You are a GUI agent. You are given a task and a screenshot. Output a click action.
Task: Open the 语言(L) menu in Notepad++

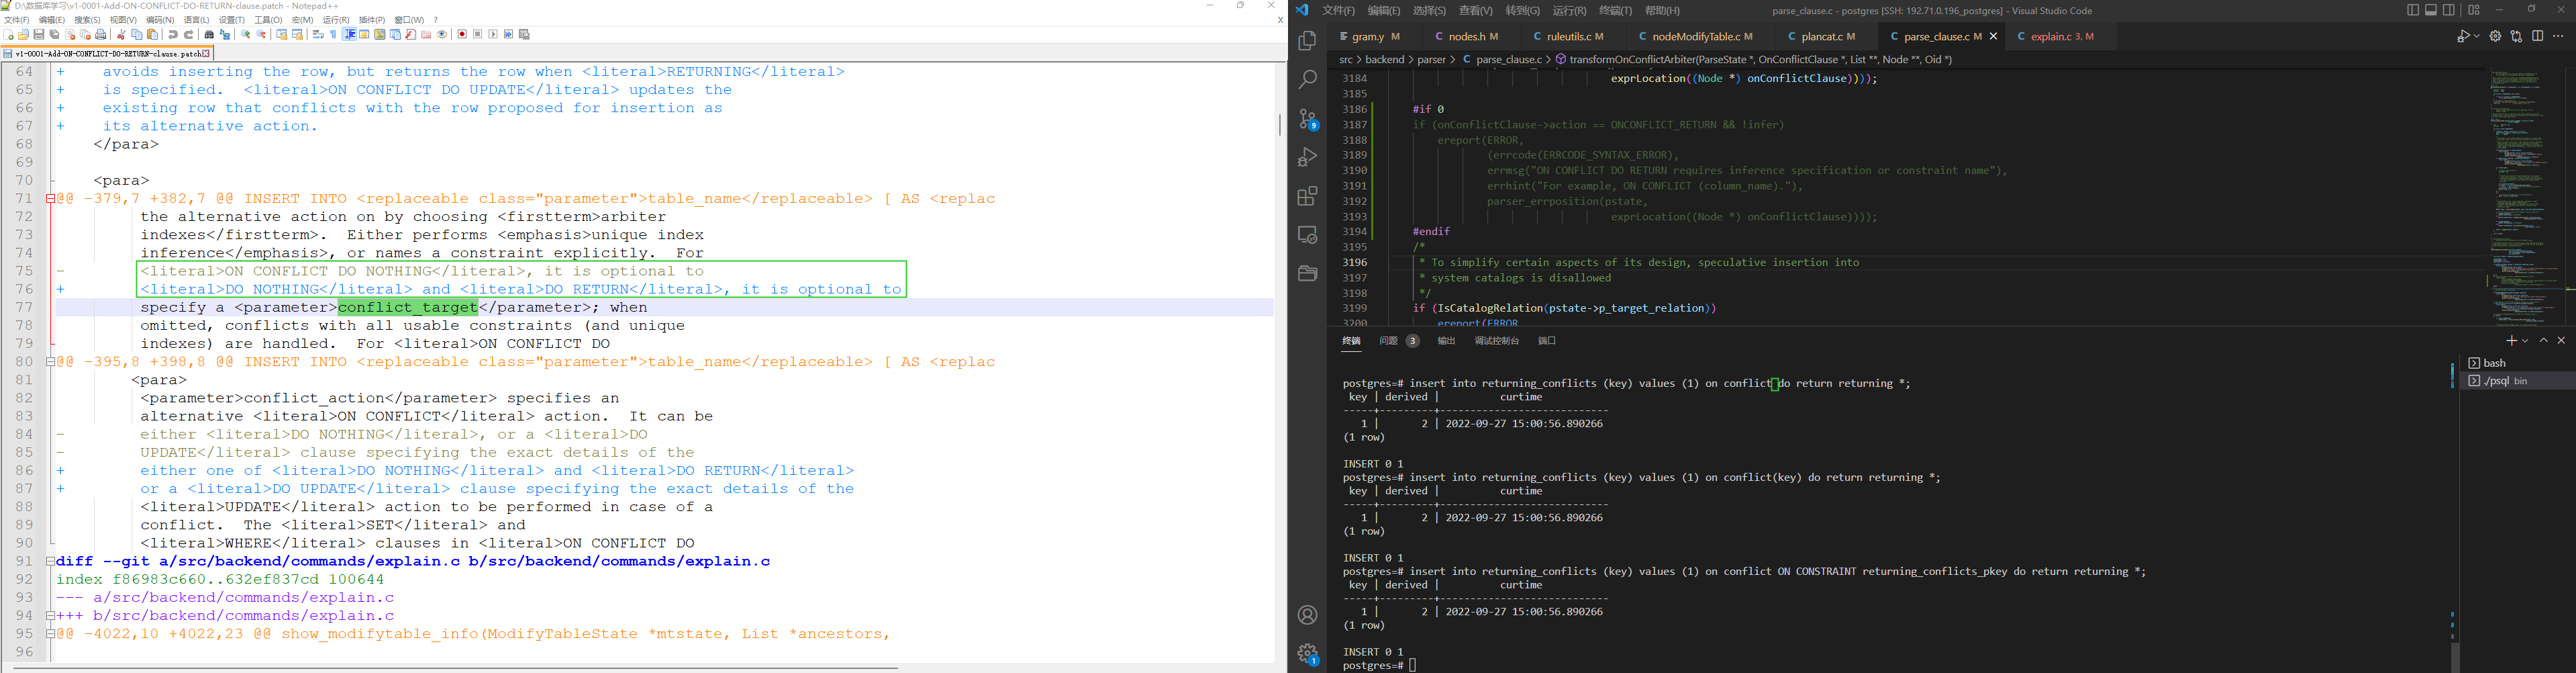point(196,20)
